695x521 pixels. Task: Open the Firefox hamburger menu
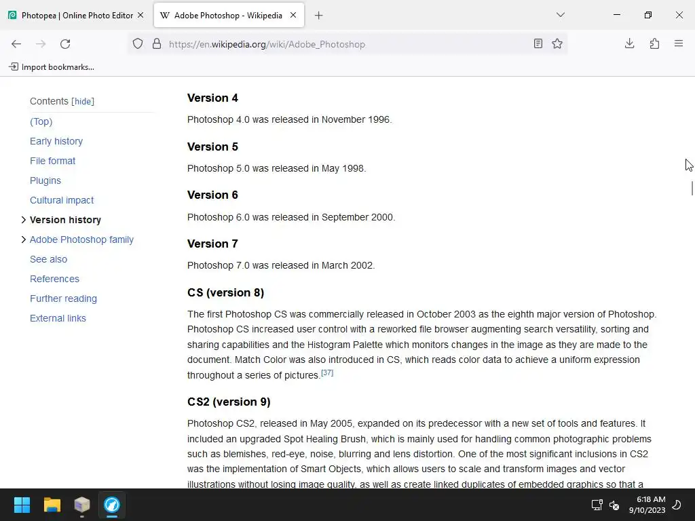[x=679, y=43]
